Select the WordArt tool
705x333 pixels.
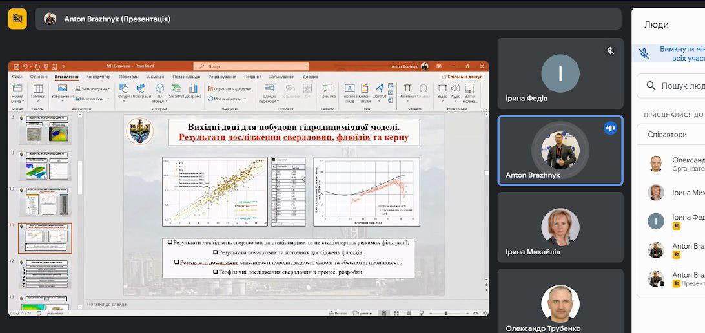380,90
